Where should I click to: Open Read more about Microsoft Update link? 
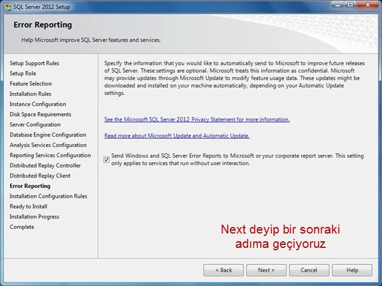[177, 136]
